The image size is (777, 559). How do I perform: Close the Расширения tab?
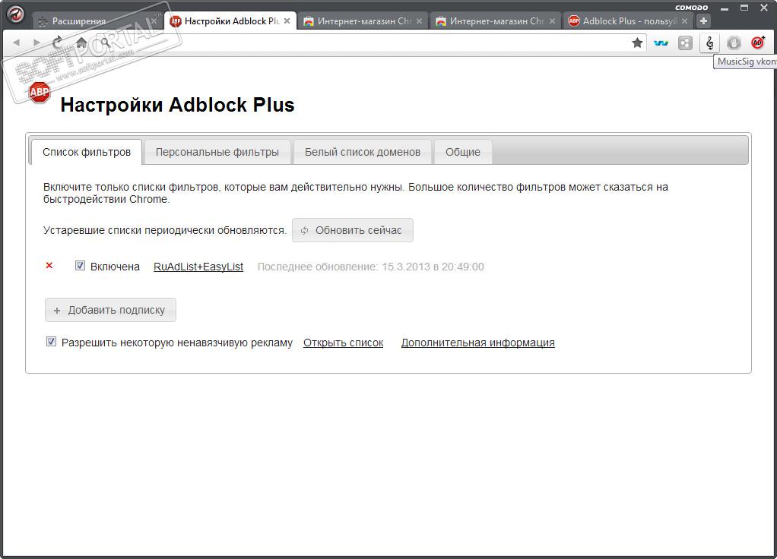pos(154,21)
